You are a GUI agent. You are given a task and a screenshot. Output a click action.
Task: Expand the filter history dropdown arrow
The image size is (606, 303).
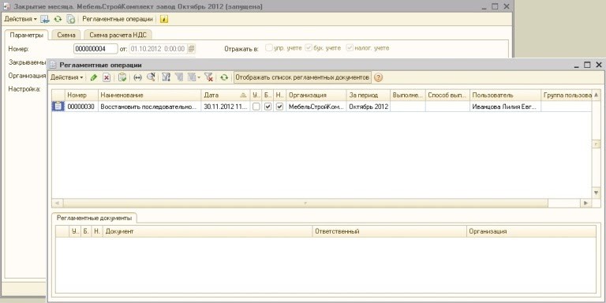(199, 77)
